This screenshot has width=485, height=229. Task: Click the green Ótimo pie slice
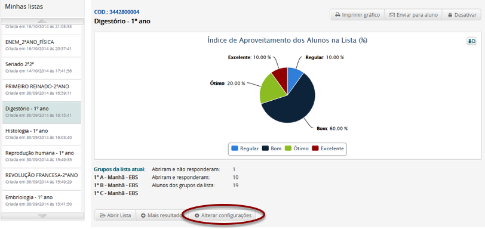272,89
